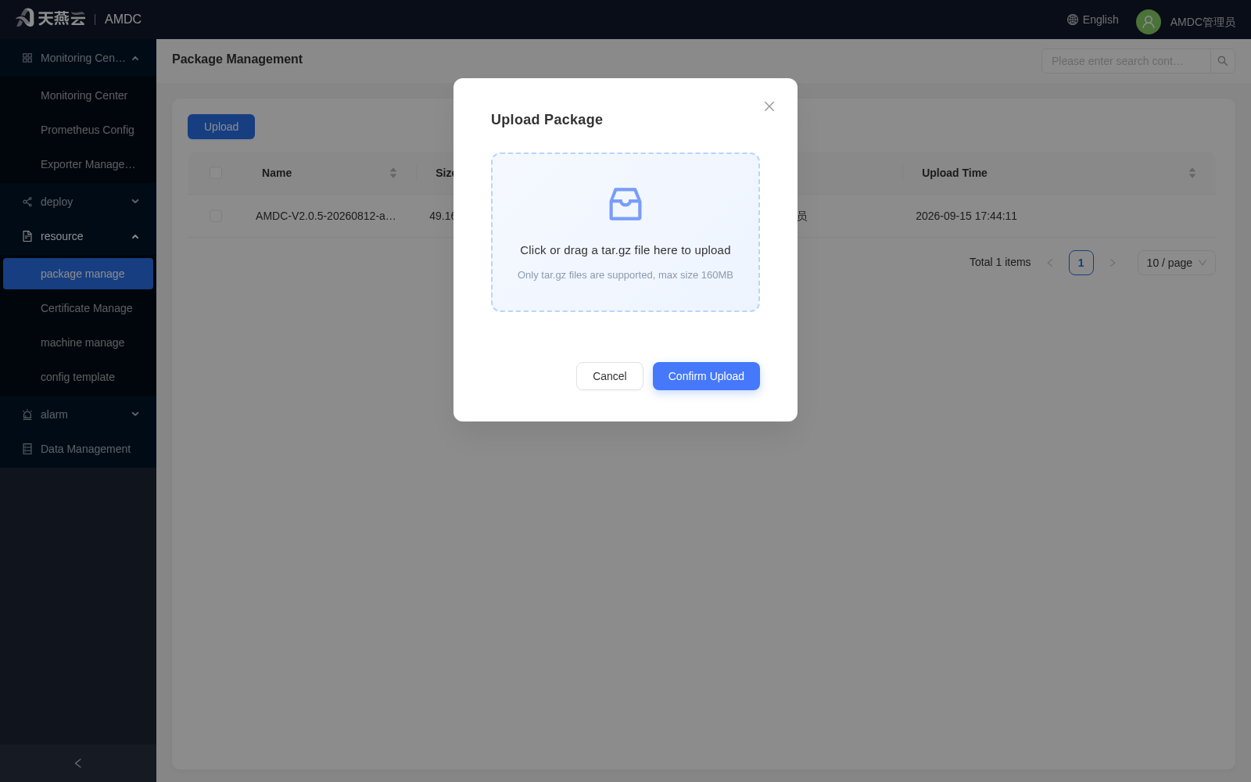
Task: Select page 1 in pagination
Action: (1081, 263)
